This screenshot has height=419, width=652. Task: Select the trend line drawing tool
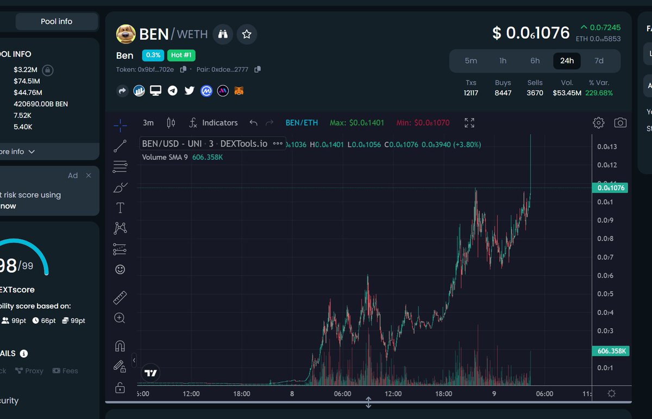[x=120, y=146]
